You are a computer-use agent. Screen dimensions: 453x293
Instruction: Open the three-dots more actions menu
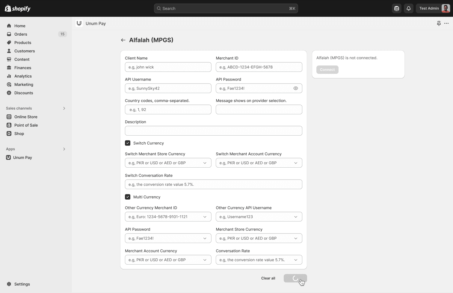446,23
